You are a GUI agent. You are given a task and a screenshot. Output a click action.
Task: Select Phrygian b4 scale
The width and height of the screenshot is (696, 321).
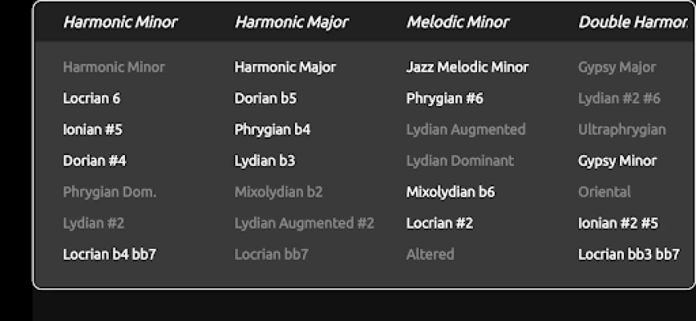click(x=273, y=130)
